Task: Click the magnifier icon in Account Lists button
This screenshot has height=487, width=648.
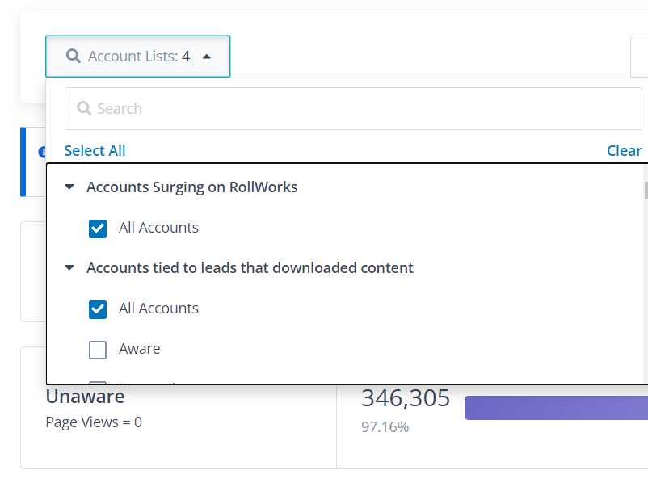Action: [74, 57]
